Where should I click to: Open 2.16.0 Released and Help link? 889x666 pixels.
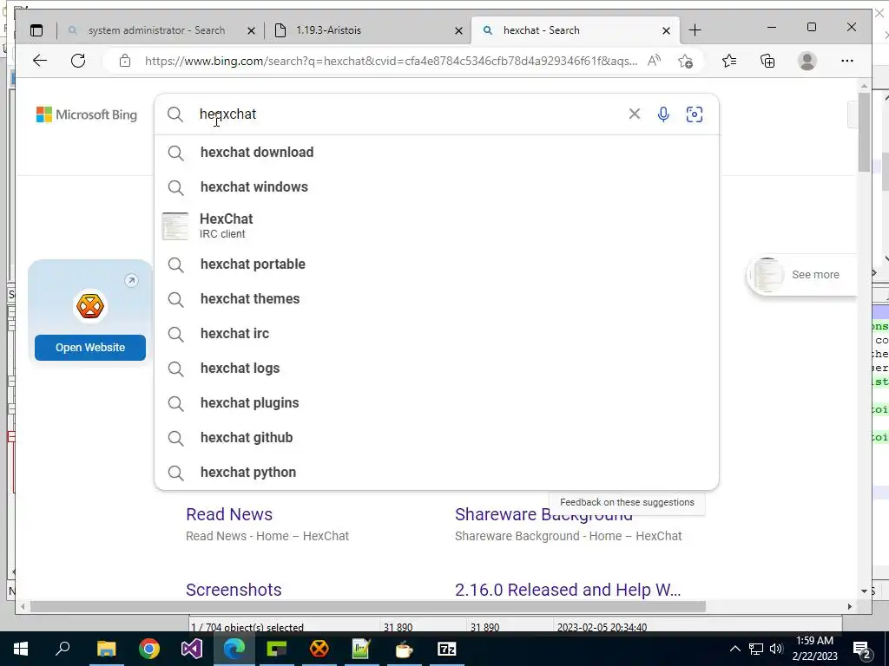[x=568, y=590]
